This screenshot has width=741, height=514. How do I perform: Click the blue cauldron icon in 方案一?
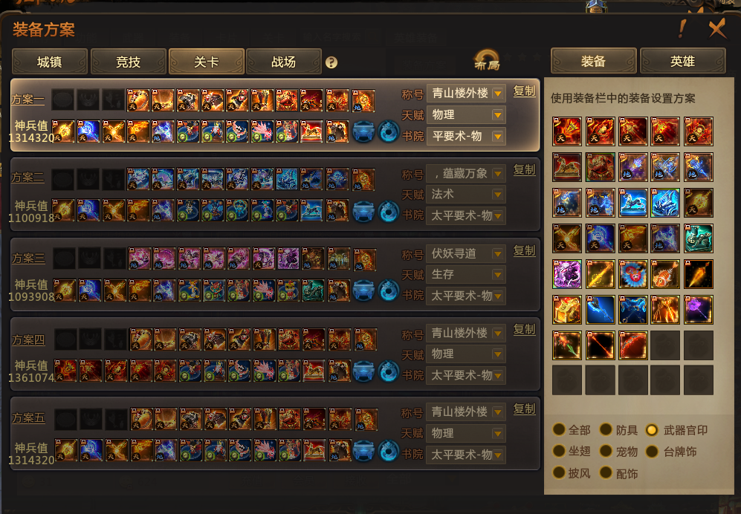(x=363, y=131)
